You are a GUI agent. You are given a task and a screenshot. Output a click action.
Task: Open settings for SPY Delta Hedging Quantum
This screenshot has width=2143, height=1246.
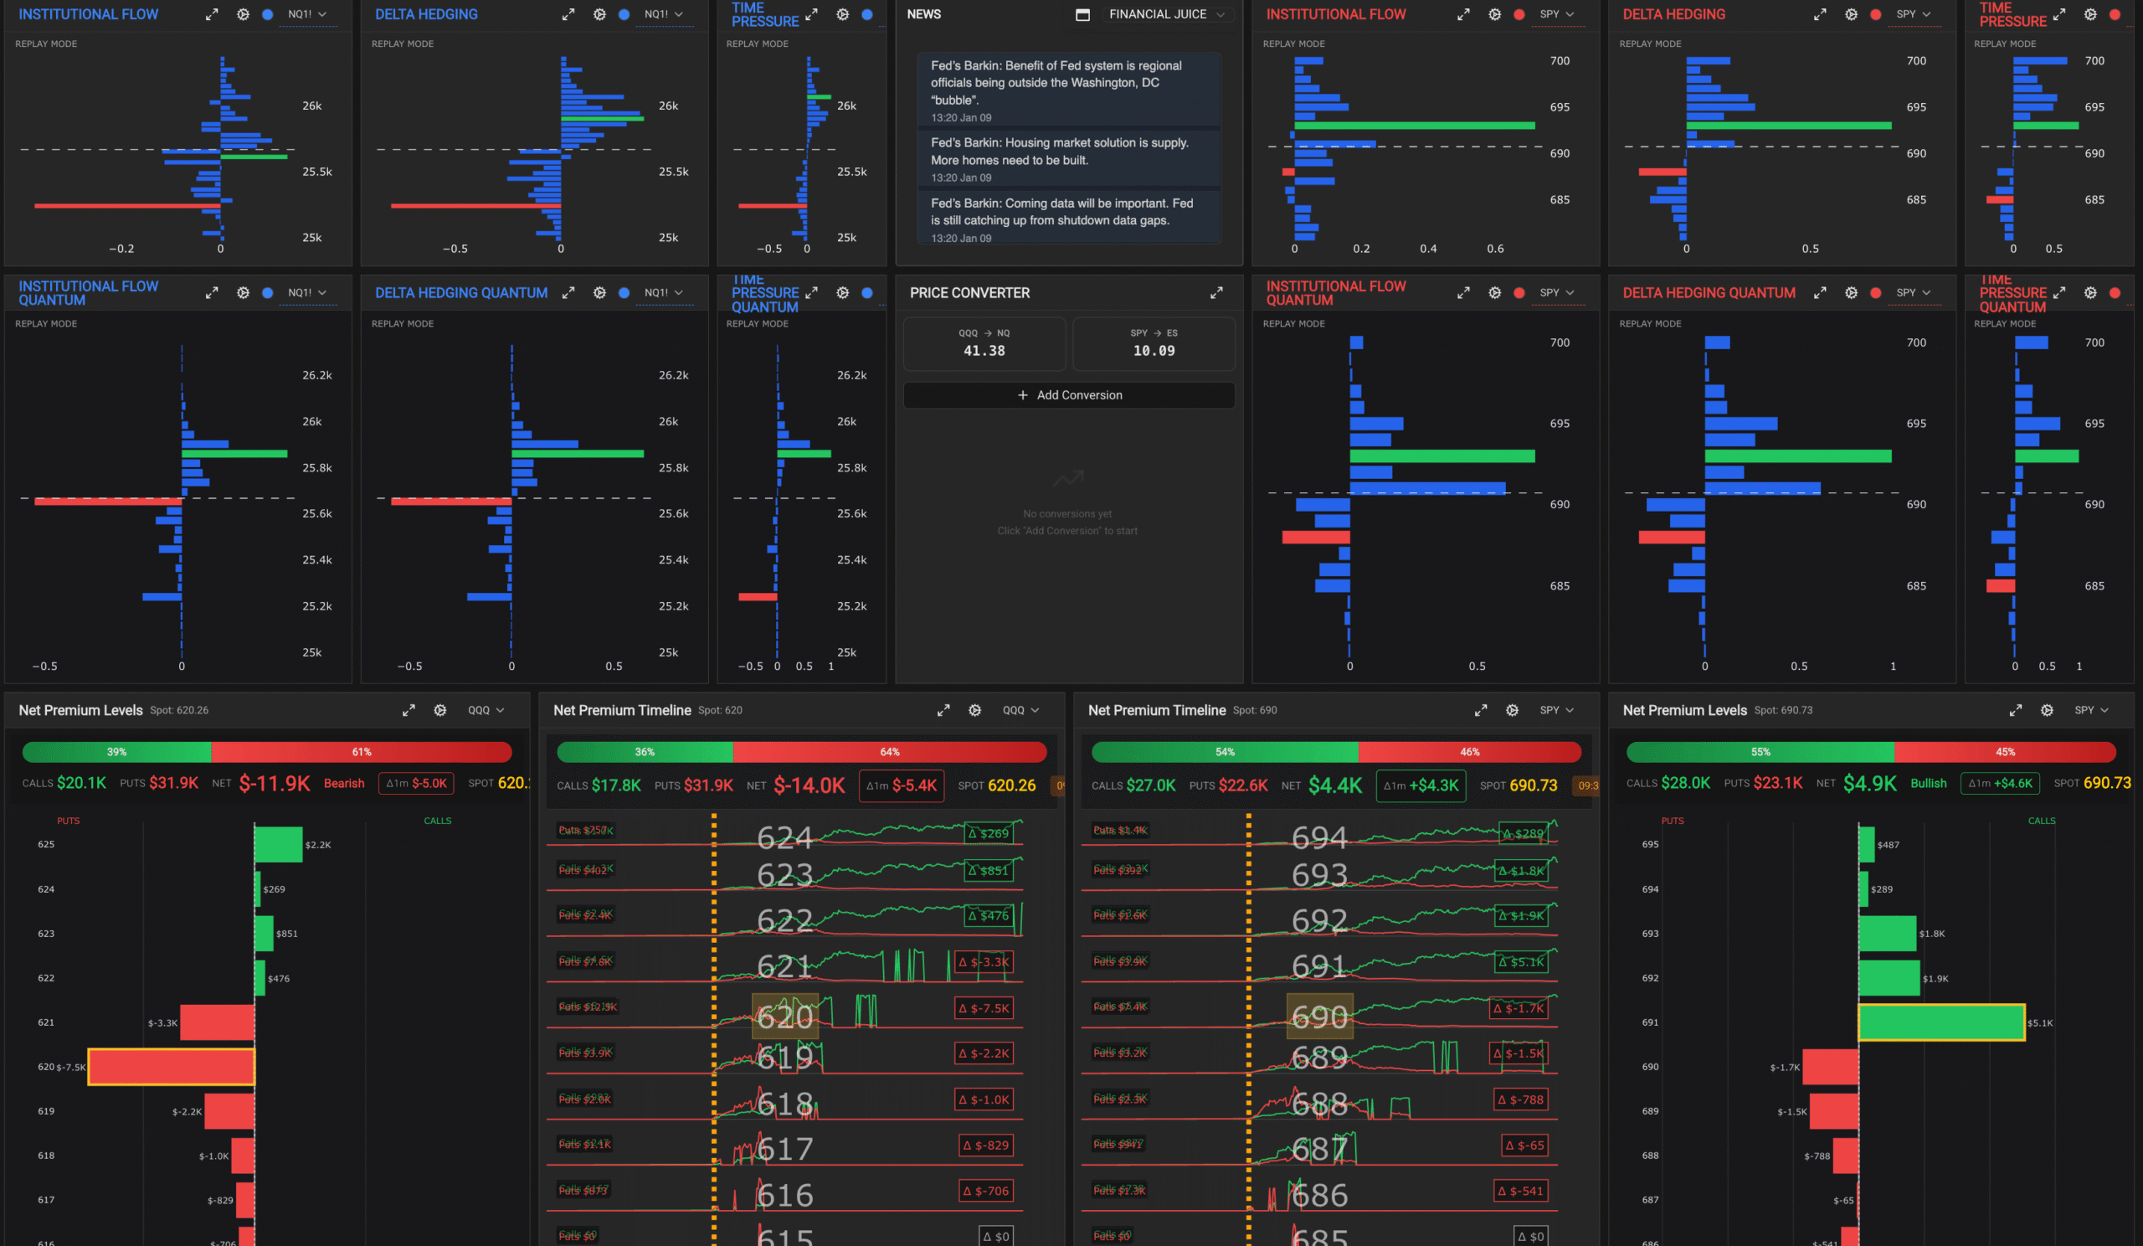pos(1852,292)
